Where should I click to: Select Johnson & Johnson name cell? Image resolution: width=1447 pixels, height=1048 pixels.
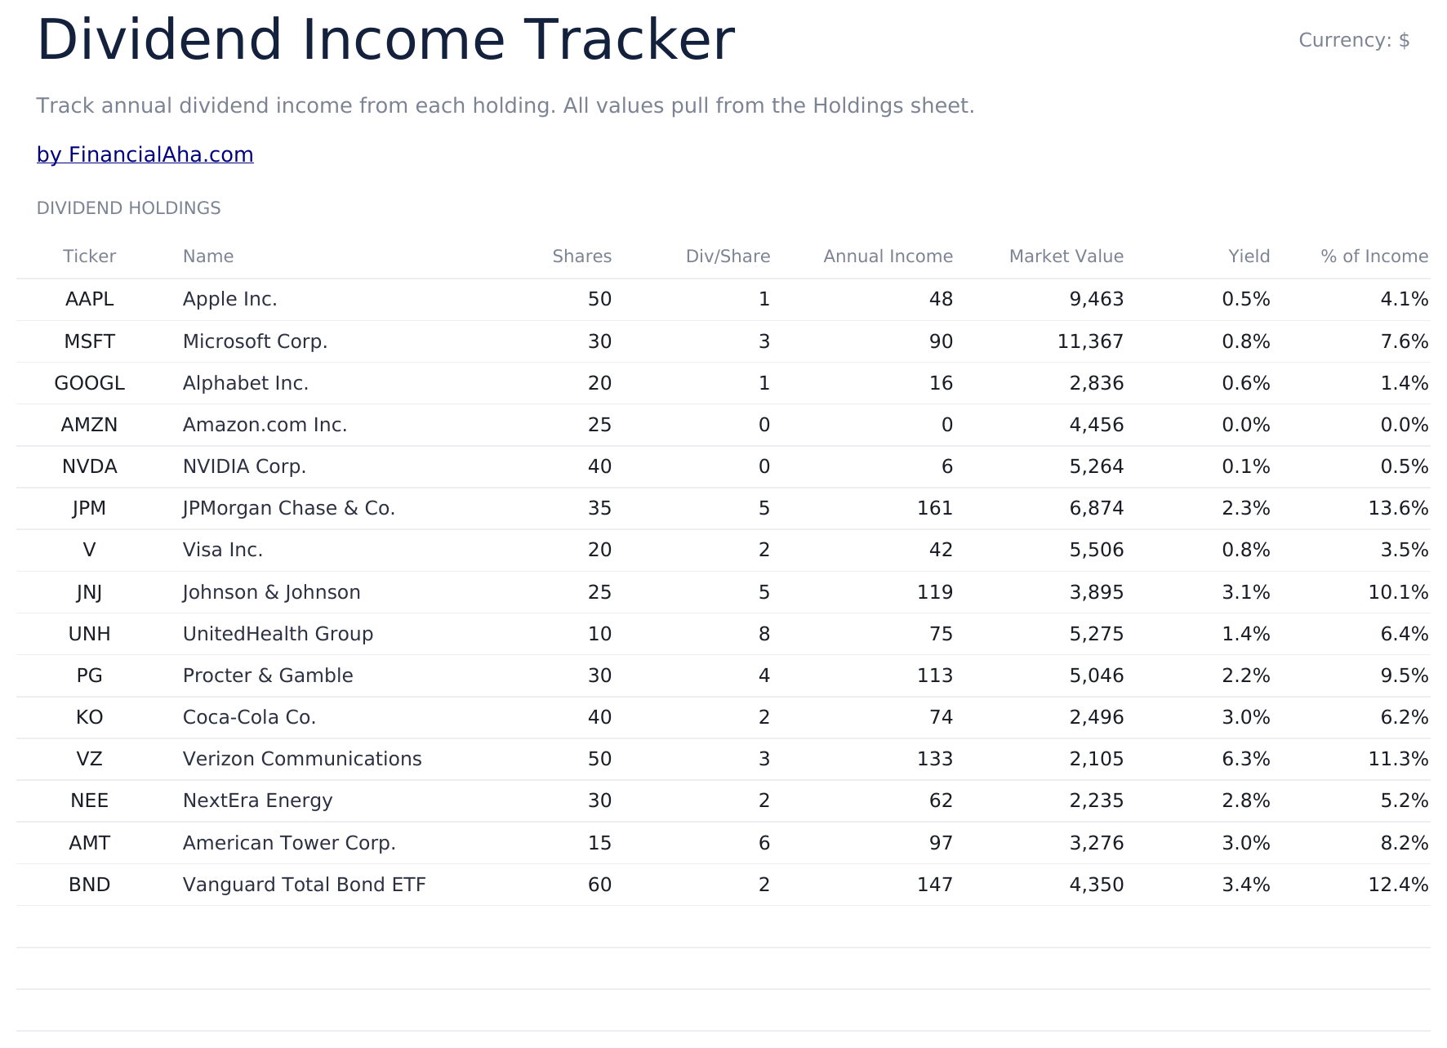point(272,592)
